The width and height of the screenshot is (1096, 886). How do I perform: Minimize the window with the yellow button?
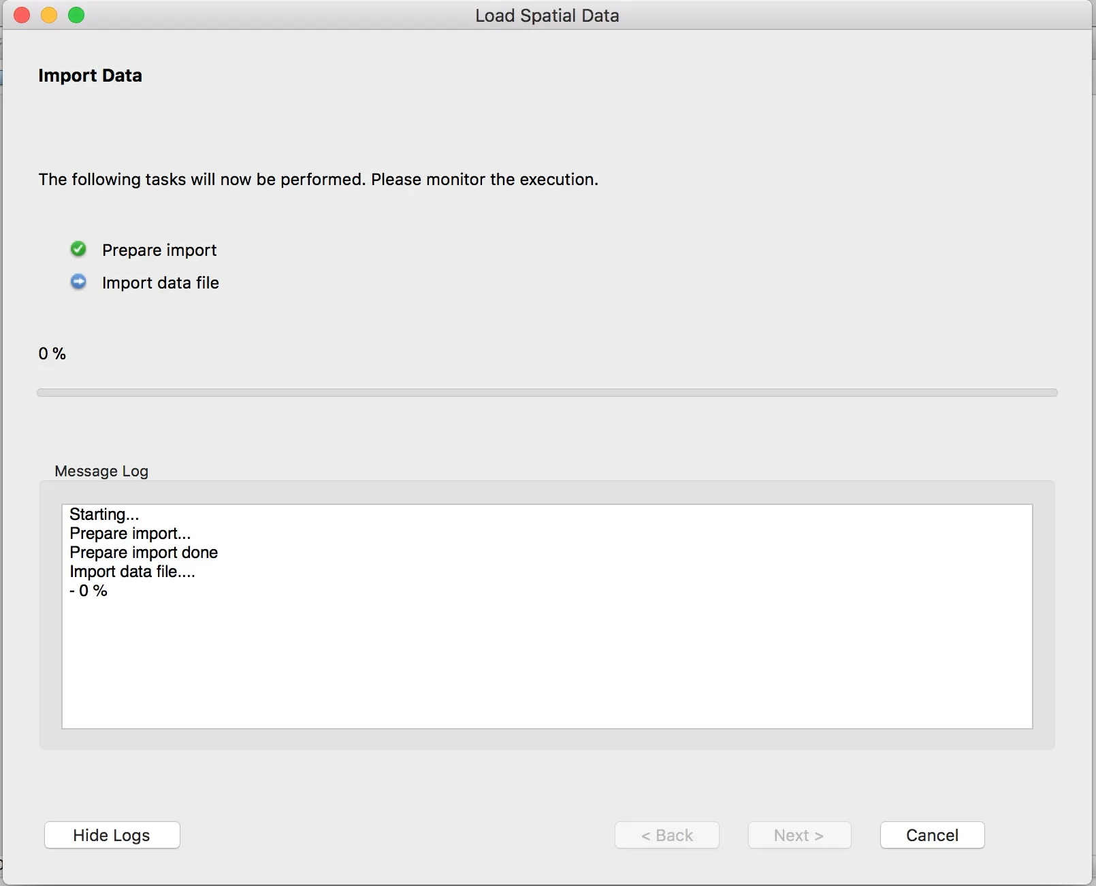tap(49, 15)
